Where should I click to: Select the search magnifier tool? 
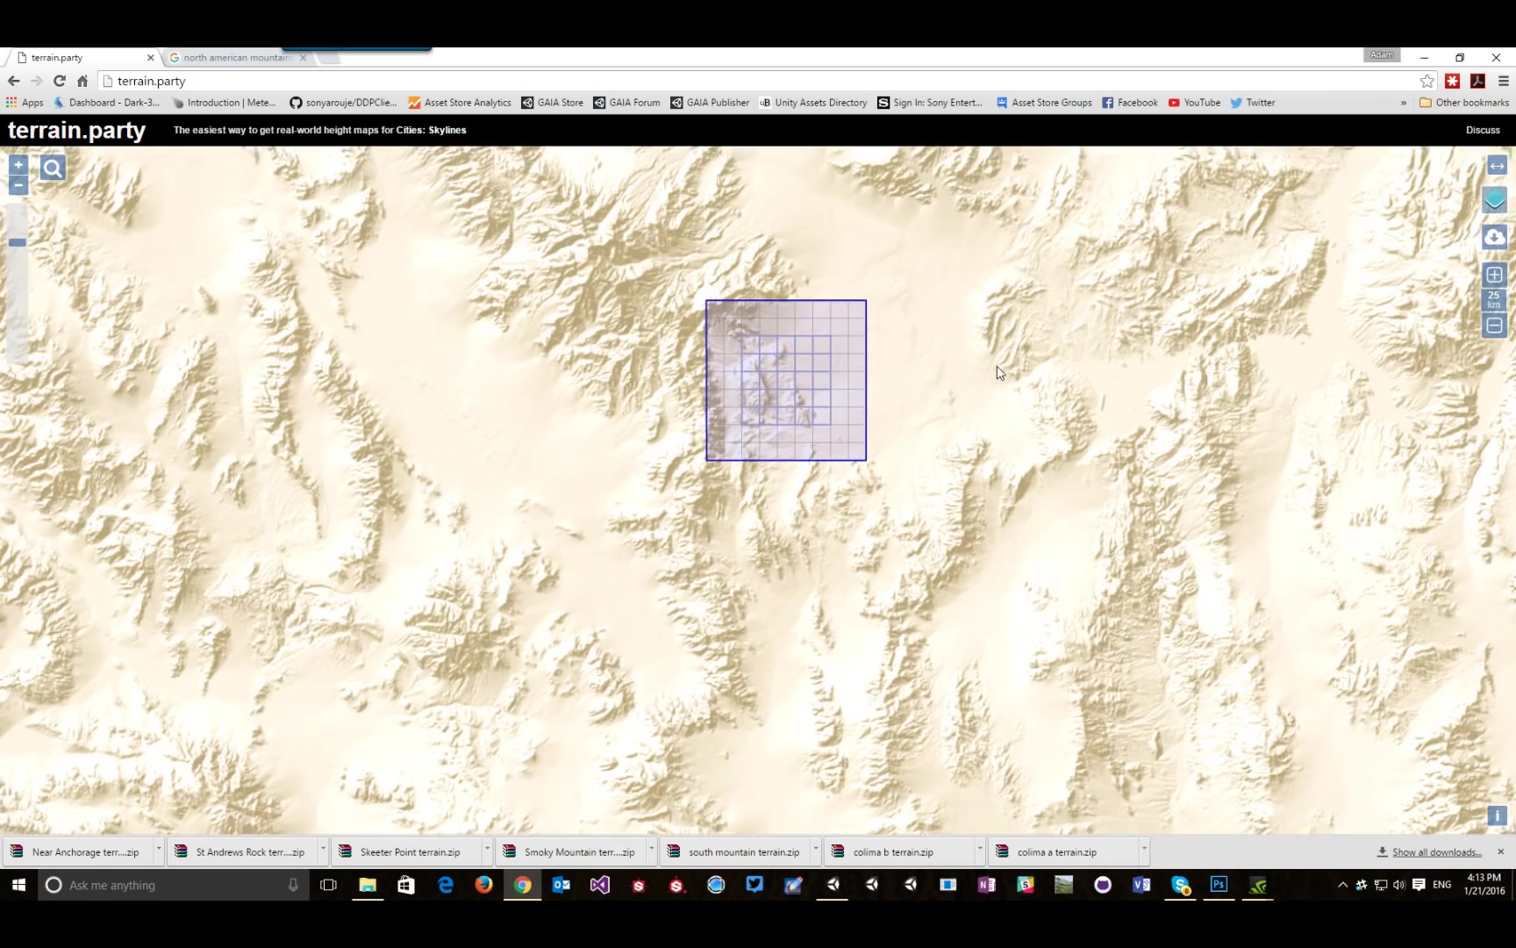[x=52, y=168]
